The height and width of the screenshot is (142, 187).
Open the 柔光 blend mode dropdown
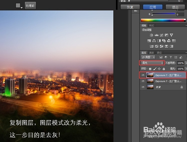click(x=152, y=63)
